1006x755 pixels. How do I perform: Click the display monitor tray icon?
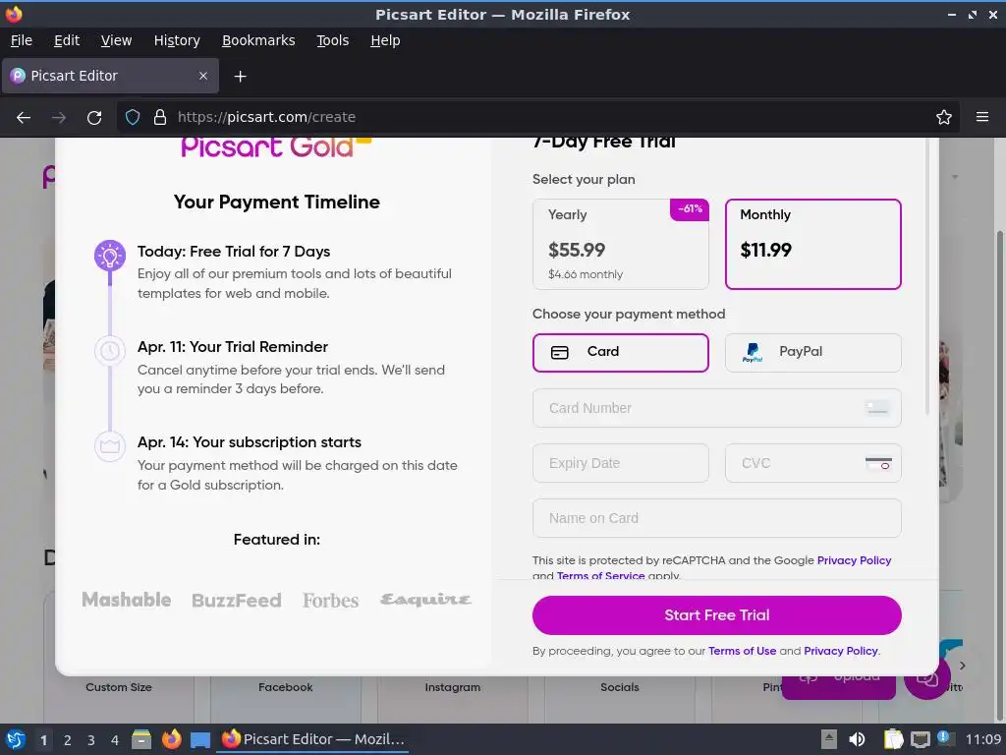click(x=920, y=739)
